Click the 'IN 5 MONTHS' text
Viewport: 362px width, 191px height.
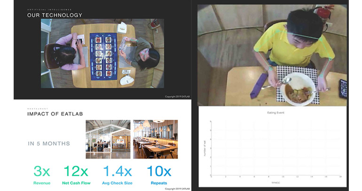pyautogui.click(x=49, y=144)
